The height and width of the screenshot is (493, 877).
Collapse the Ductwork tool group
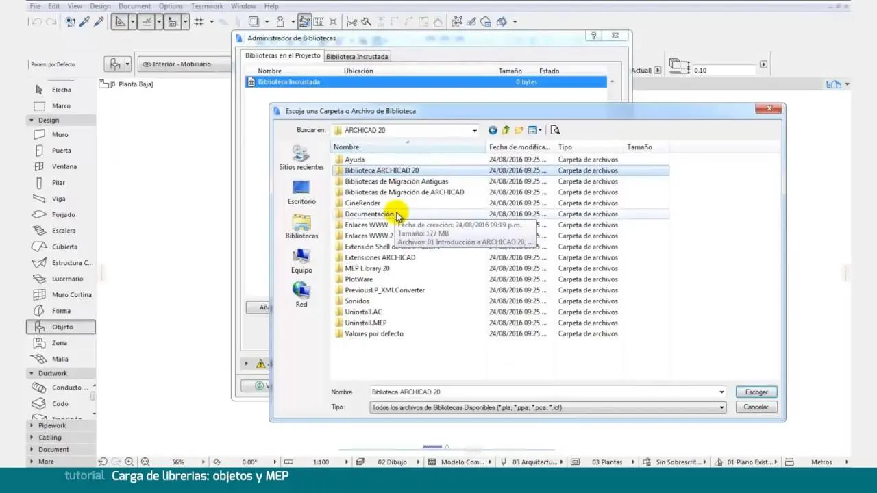[x=52, y=373]
